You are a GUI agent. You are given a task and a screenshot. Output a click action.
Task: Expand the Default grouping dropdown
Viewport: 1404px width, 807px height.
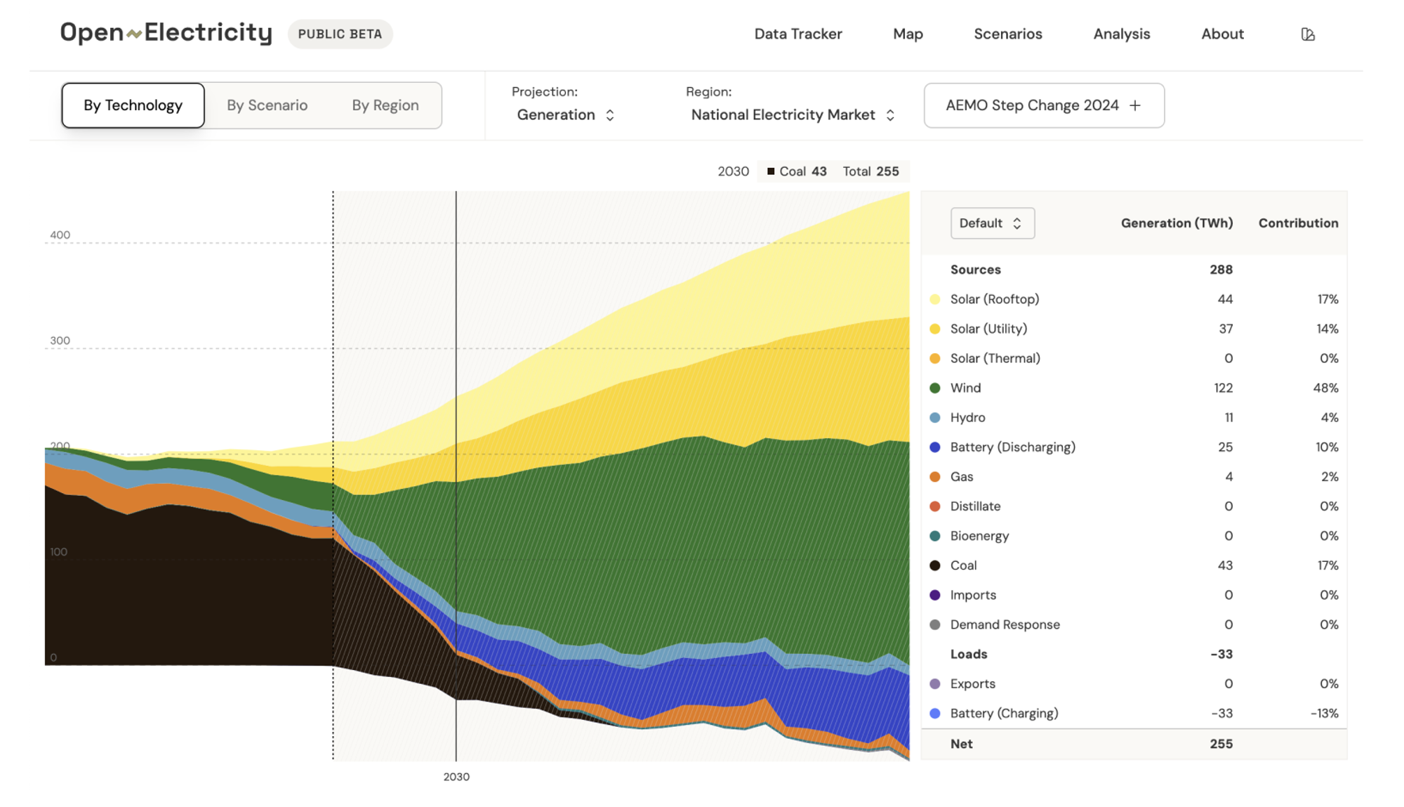(x=992, y=223)
